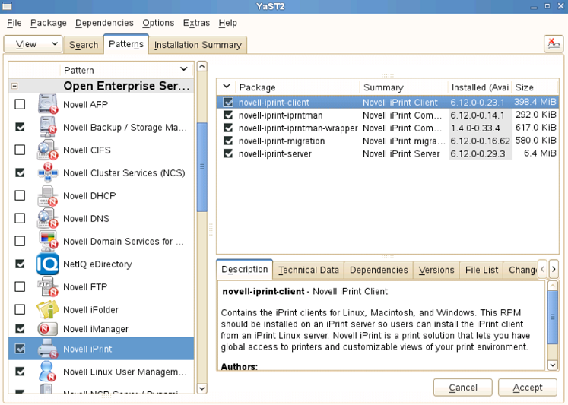Click the Novell iPrint printer icon
The height and width of the screenshot is (405, 568).
(47, 349)
